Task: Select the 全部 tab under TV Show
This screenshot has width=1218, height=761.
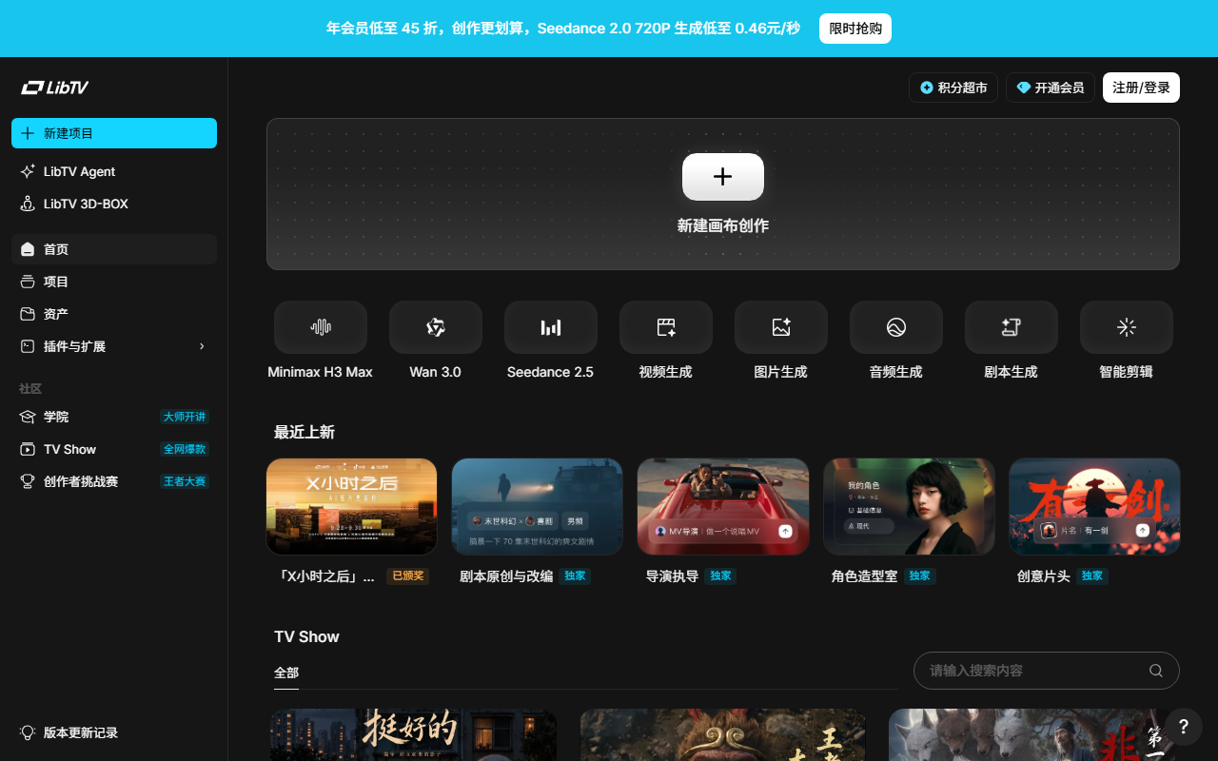Action: (286, 673)
